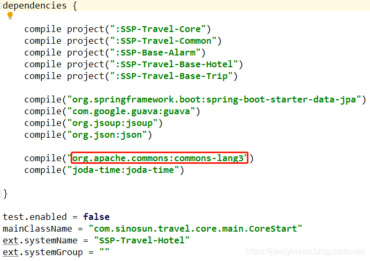This screenshot has height=261, width=370.
Task: Click the SSP-Travel-Common project string
Action: click(x=163, y=41)
